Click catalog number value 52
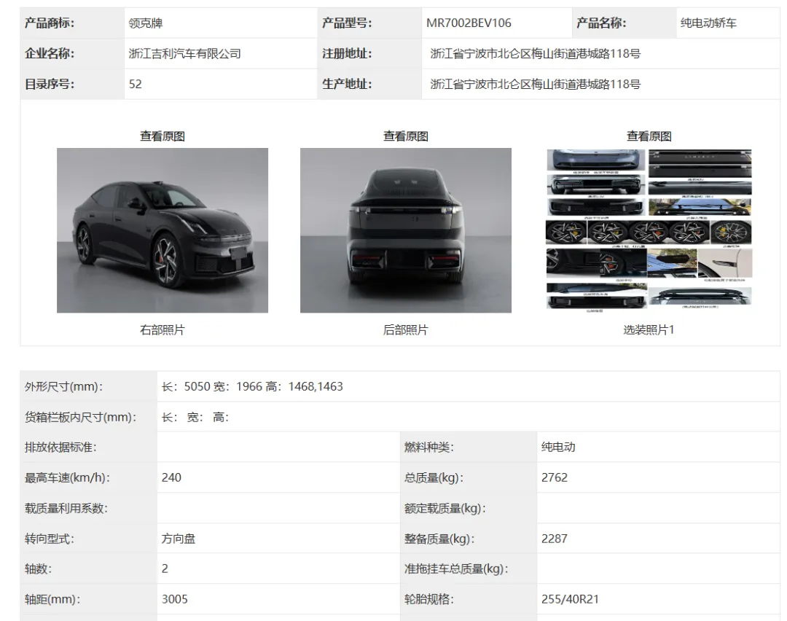Screen dimensions: 787x621 coord(135,85)
